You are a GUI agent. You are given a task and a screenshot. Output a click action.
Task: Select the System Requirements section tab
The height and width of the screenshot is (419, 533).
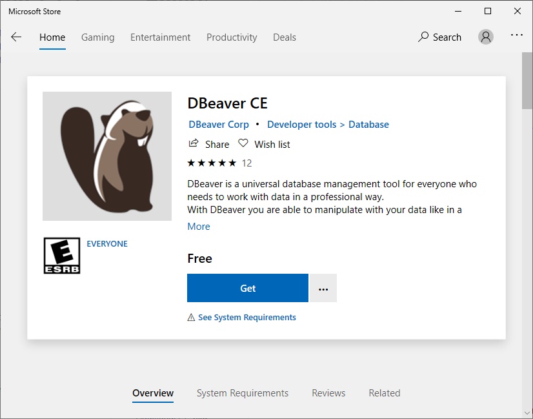[x=243, y=393]
